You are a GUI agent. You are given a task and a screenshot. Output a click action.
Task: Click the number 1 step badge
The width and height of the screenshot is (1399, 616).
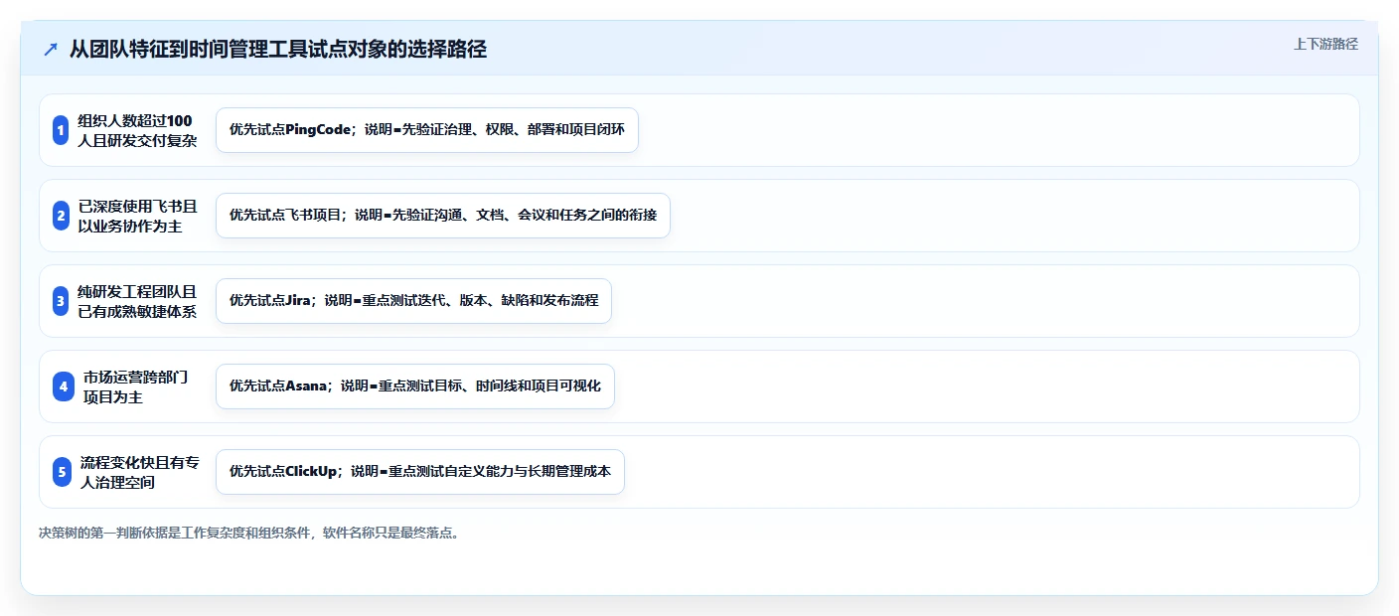pos(61,130)
